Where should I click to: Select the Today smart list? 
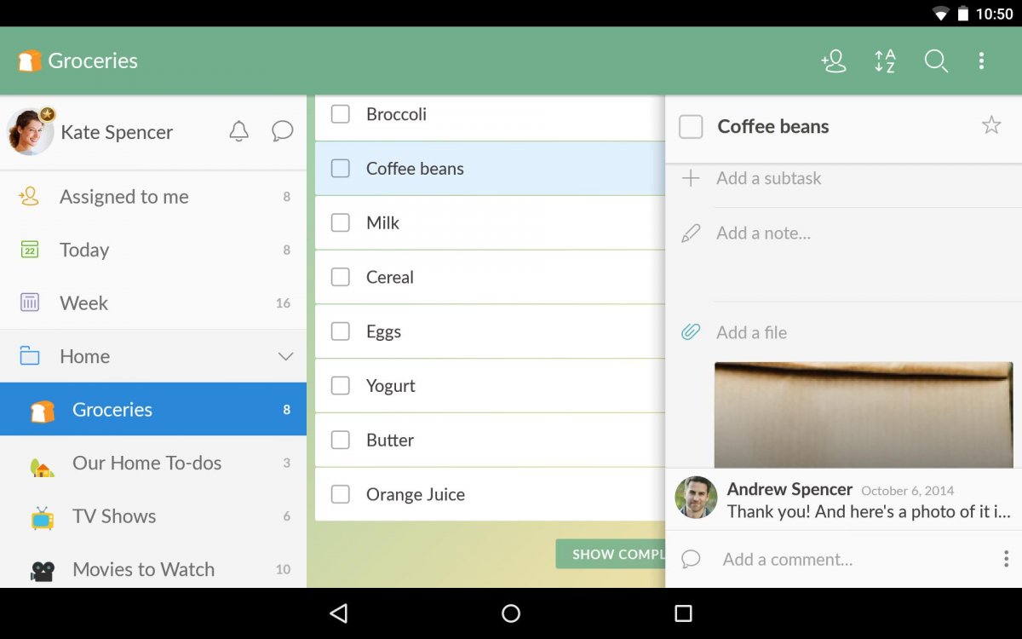[83, 250]
